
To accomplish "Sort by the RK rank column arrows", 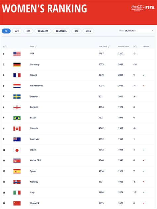I will [x=6, y=47].
